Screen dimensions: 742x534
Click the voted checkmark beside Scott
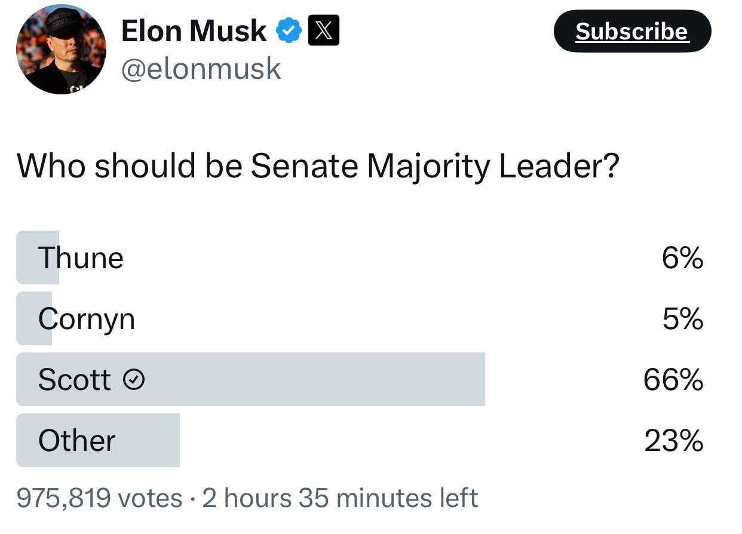point(134,379)
